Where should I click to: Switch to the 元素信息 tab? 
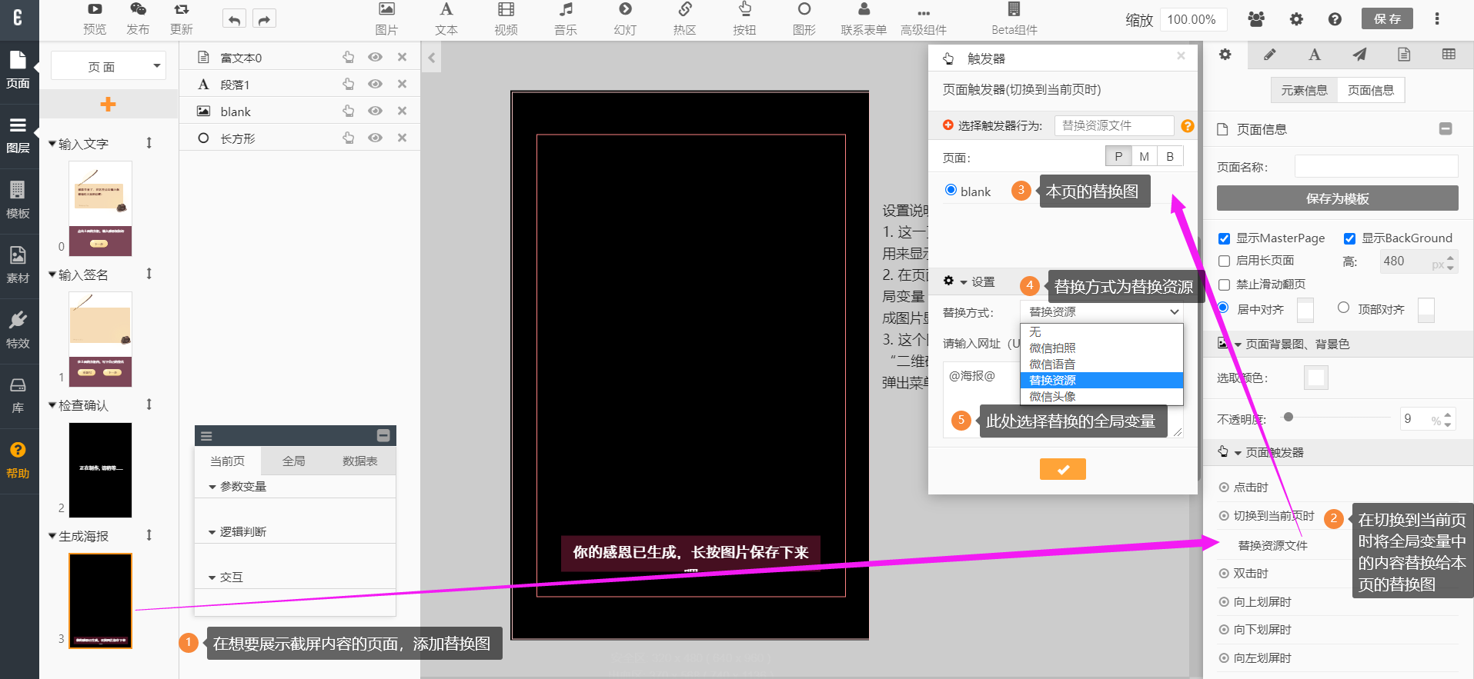1304,90
